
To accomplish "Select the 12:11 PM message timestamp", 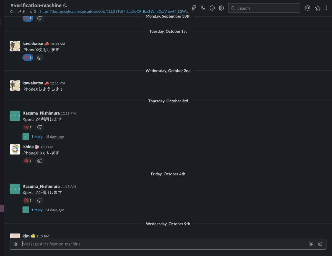I will point(58,83).
